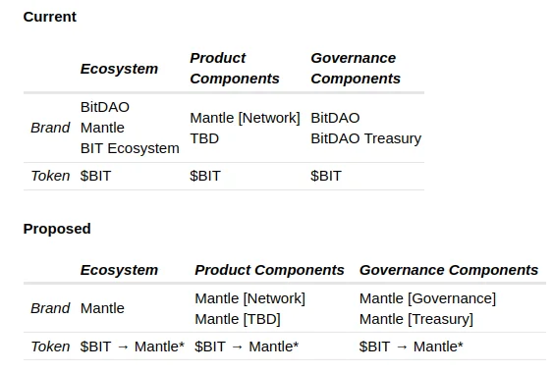Click the 'Mantle [Treasury]' cell

coord(415,319)
